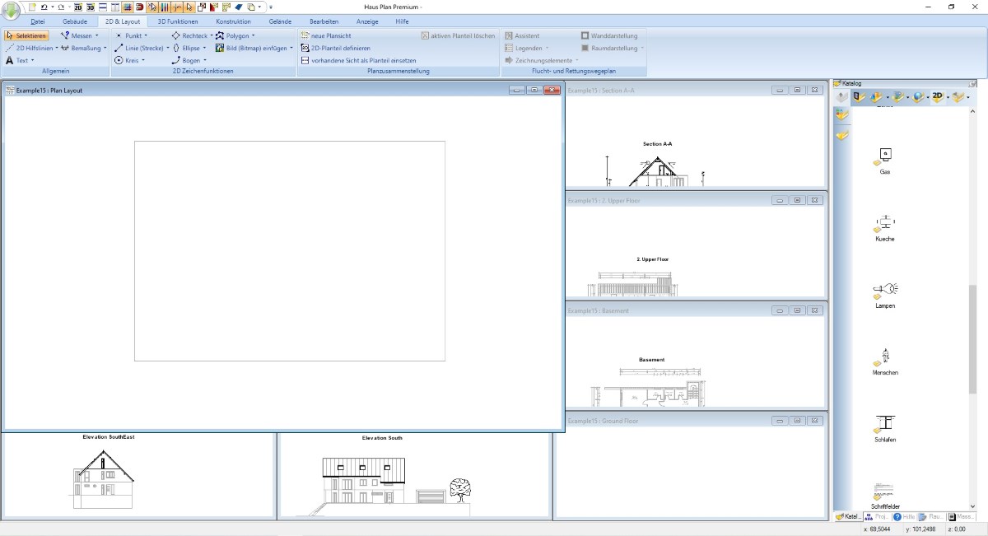The image size is (988, 536).
Task: Click Elevation South drawing view
Action: pos(413,475)
